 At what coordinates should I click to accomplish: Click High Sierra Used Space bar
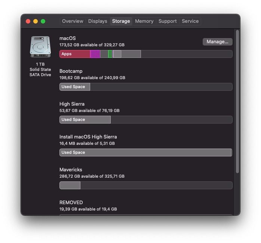coord(85,120)
